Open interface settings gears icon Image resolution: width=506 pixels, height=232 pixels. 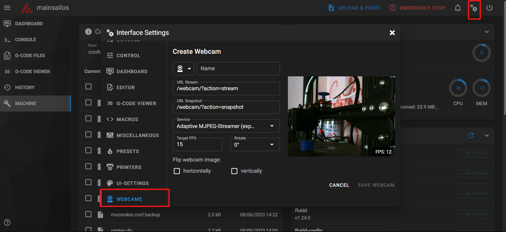(x=474, y=8)
